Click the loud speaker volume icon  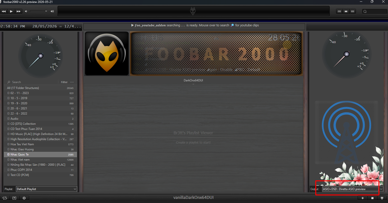pyautogui.click(x=52, y=11)
